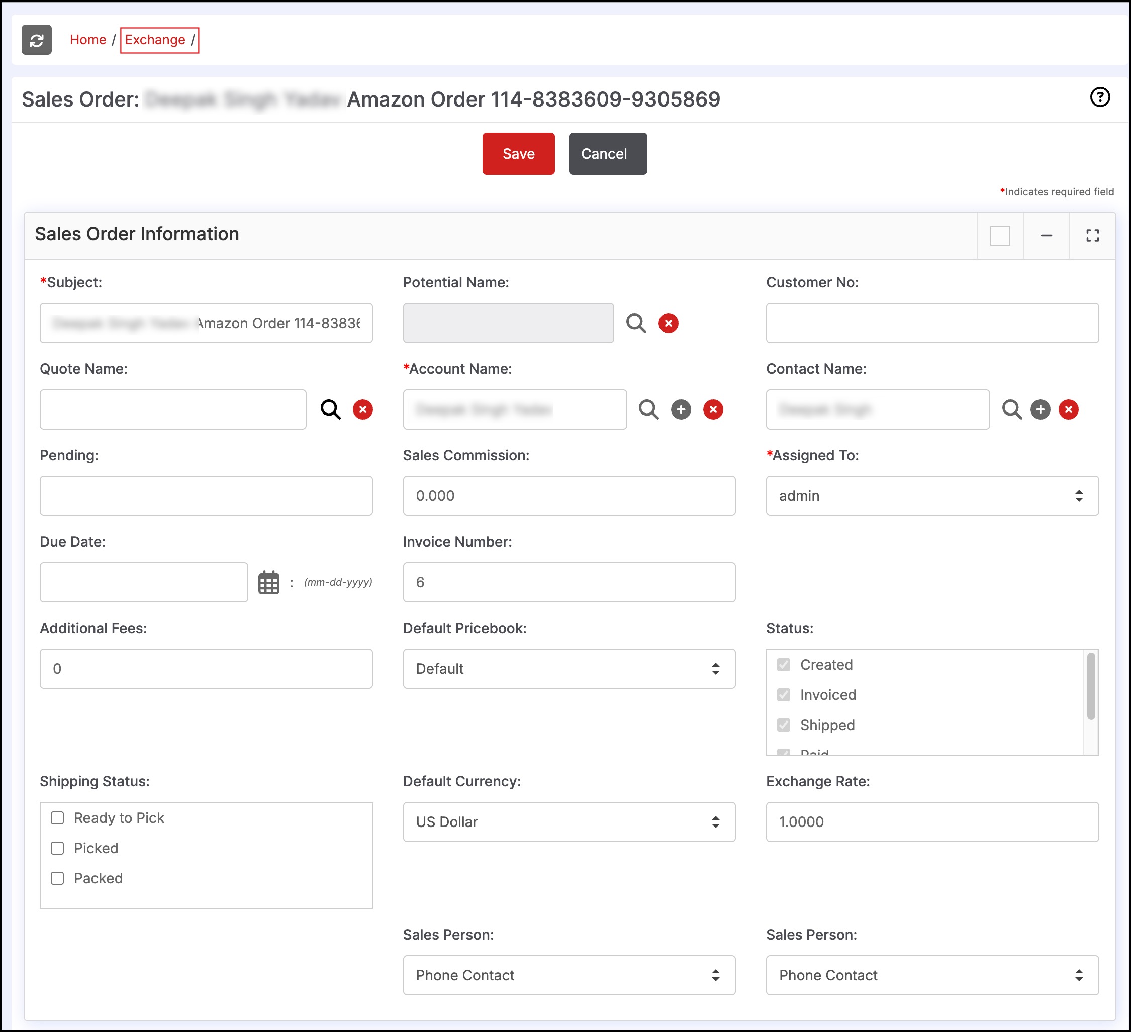Cancel editing the sales order
Viewport: 1131px width, 1032px height.
(x=608, y=154)
